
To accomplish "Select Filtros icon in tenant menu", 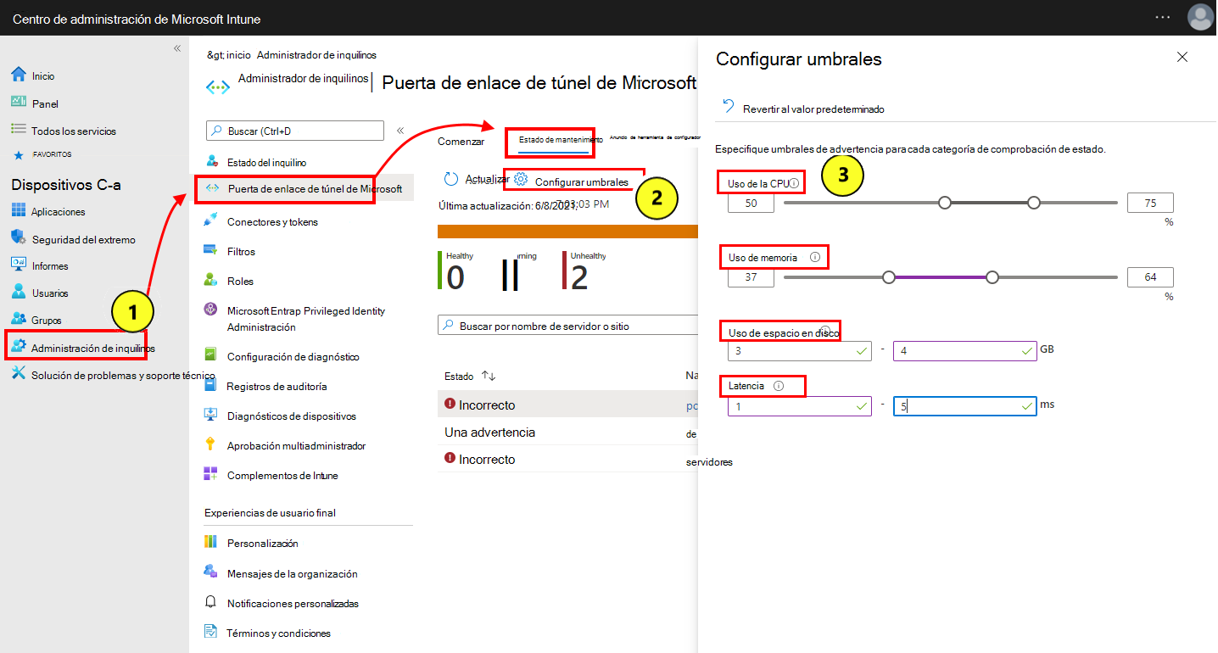I will click(211, 250).
